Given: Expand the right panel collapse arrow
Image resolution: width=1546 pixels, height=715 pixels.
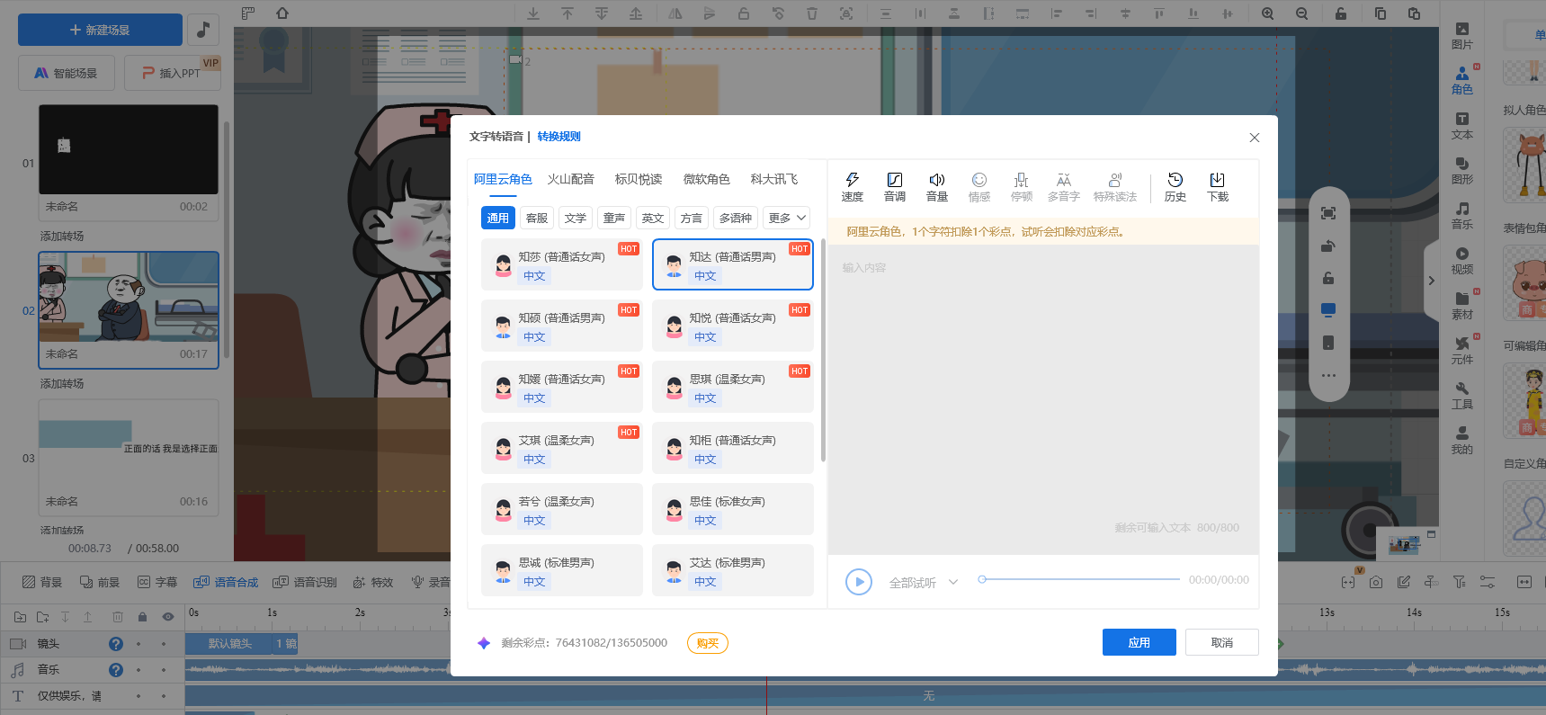Looking at the screenshot, I should click(1431, 281).
